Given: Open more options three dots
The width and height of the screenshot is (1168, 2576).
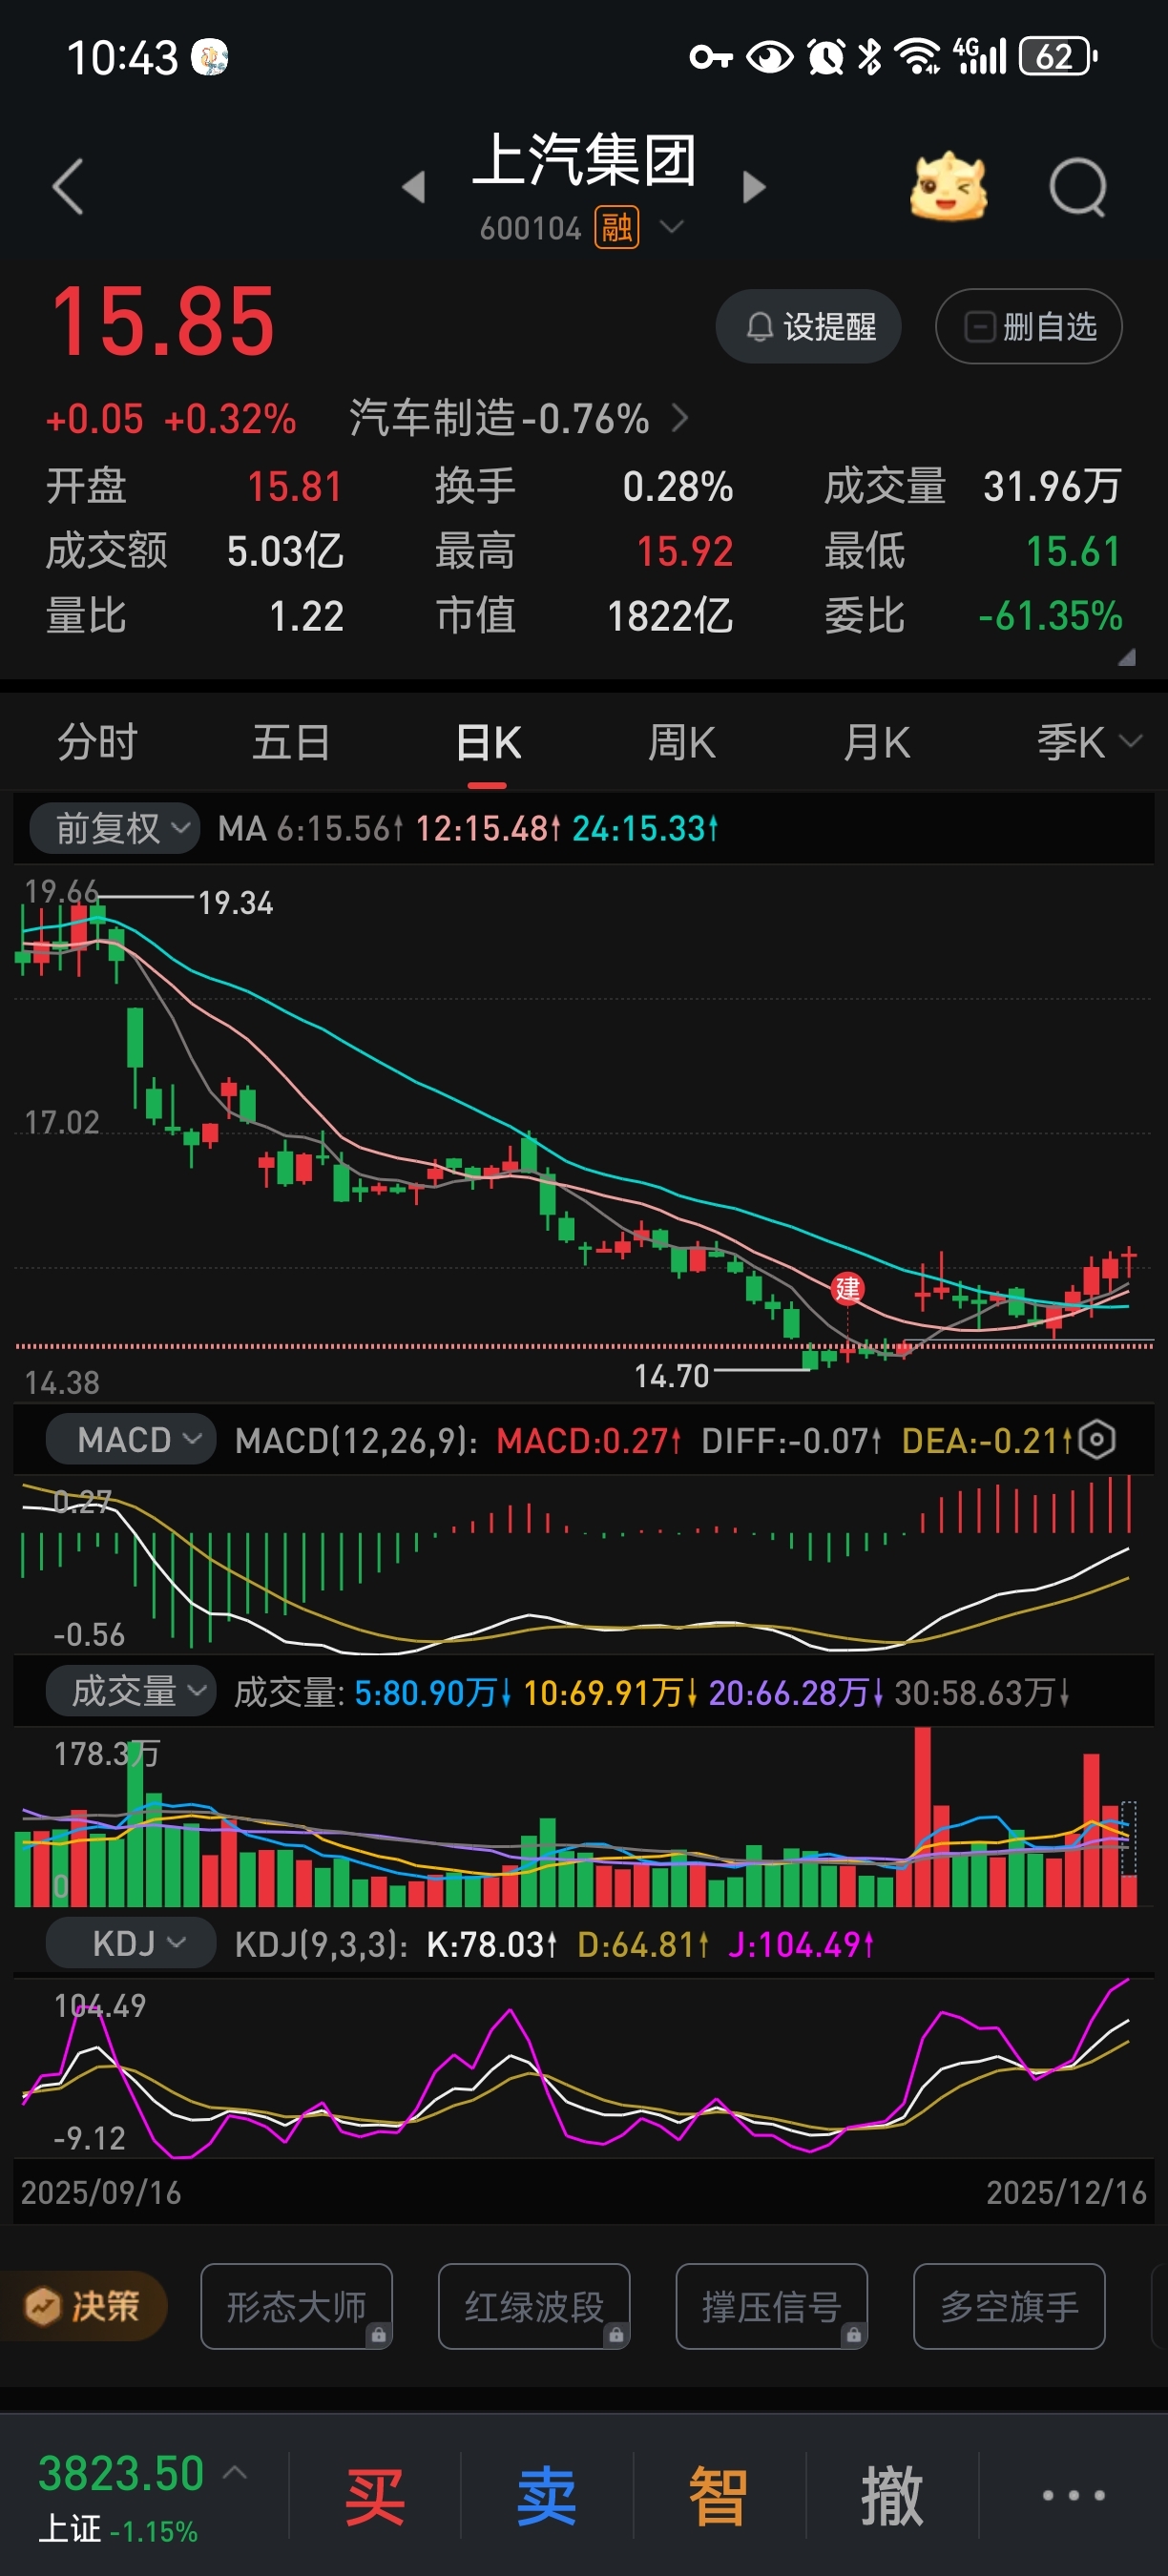Looking at the screenshot, I should (1074, 2495).
